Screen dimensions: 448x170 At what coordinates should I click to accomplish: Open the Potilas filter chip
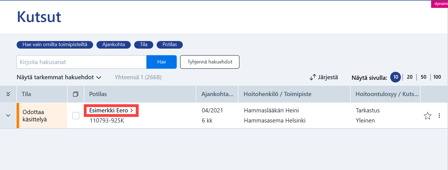170,45
